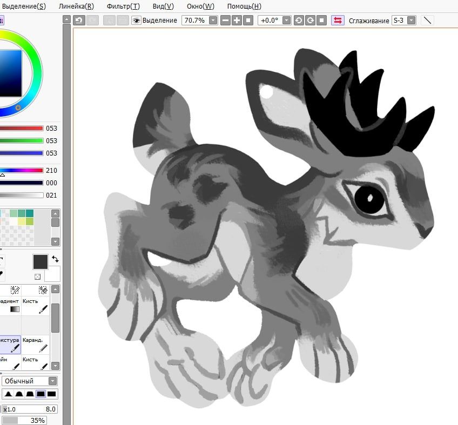Click tool list scroll down arrow

[x=55, y=366]
